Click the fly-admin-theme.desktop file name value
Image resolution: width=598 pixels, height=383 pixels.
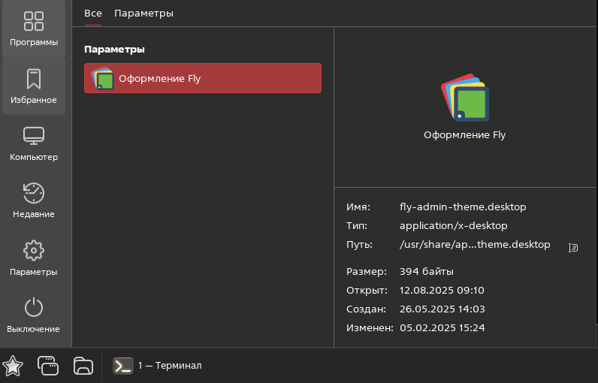[x=463, y=207]
